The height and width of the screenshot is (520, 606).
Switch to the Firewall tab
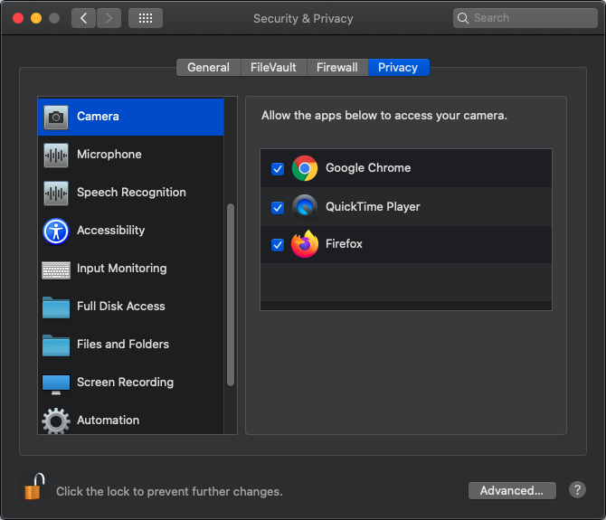[337, 68]
